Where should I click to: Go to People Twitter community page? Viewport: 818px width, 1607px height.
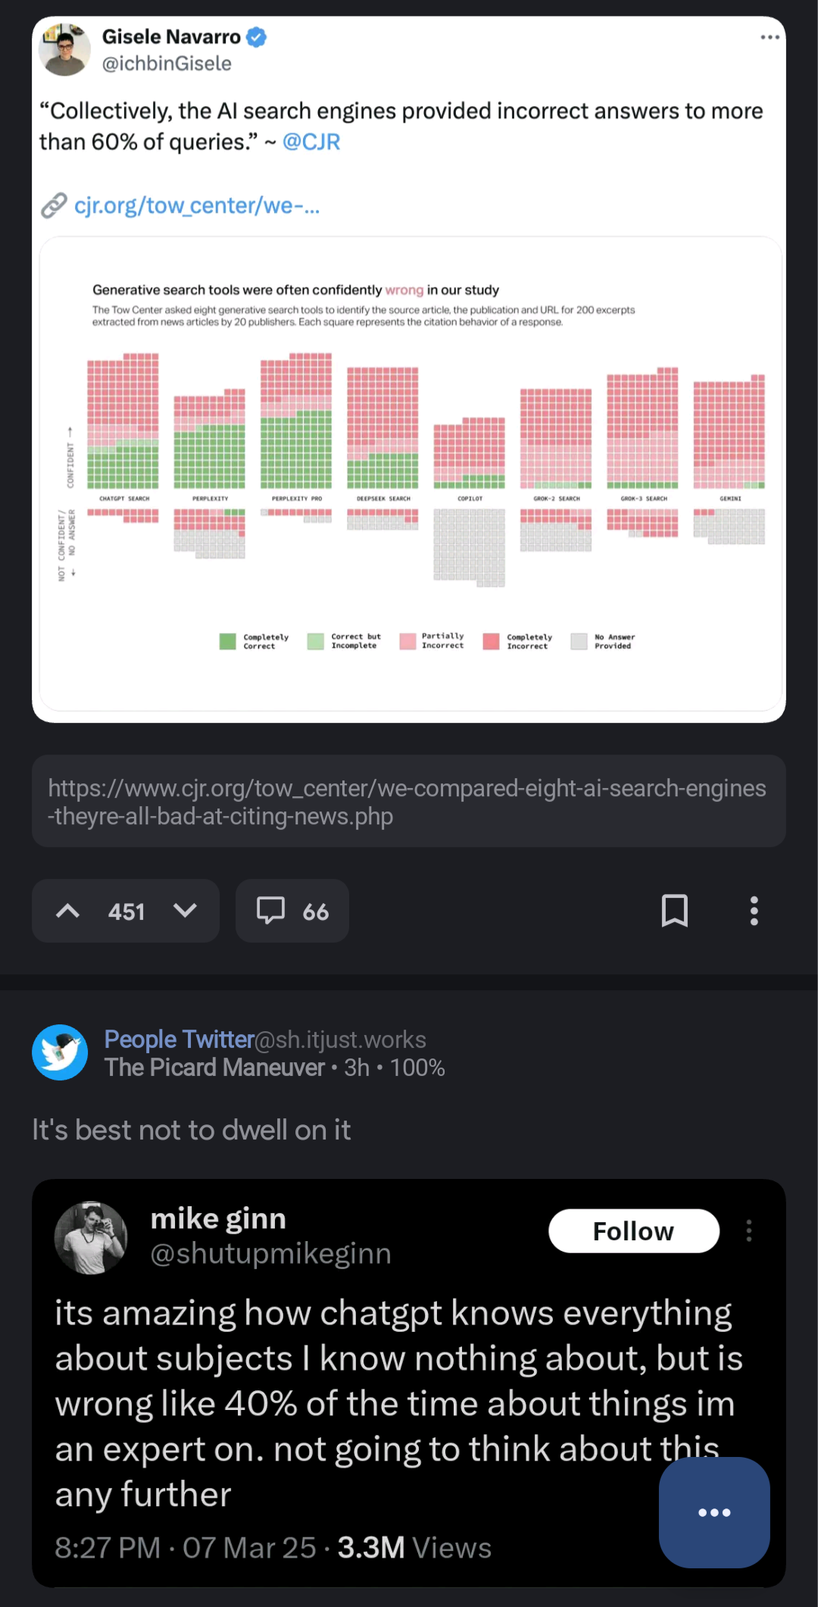coord(179,1040)
